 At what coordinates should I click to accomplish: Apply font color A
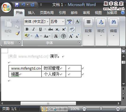click(x=37, y=36)
